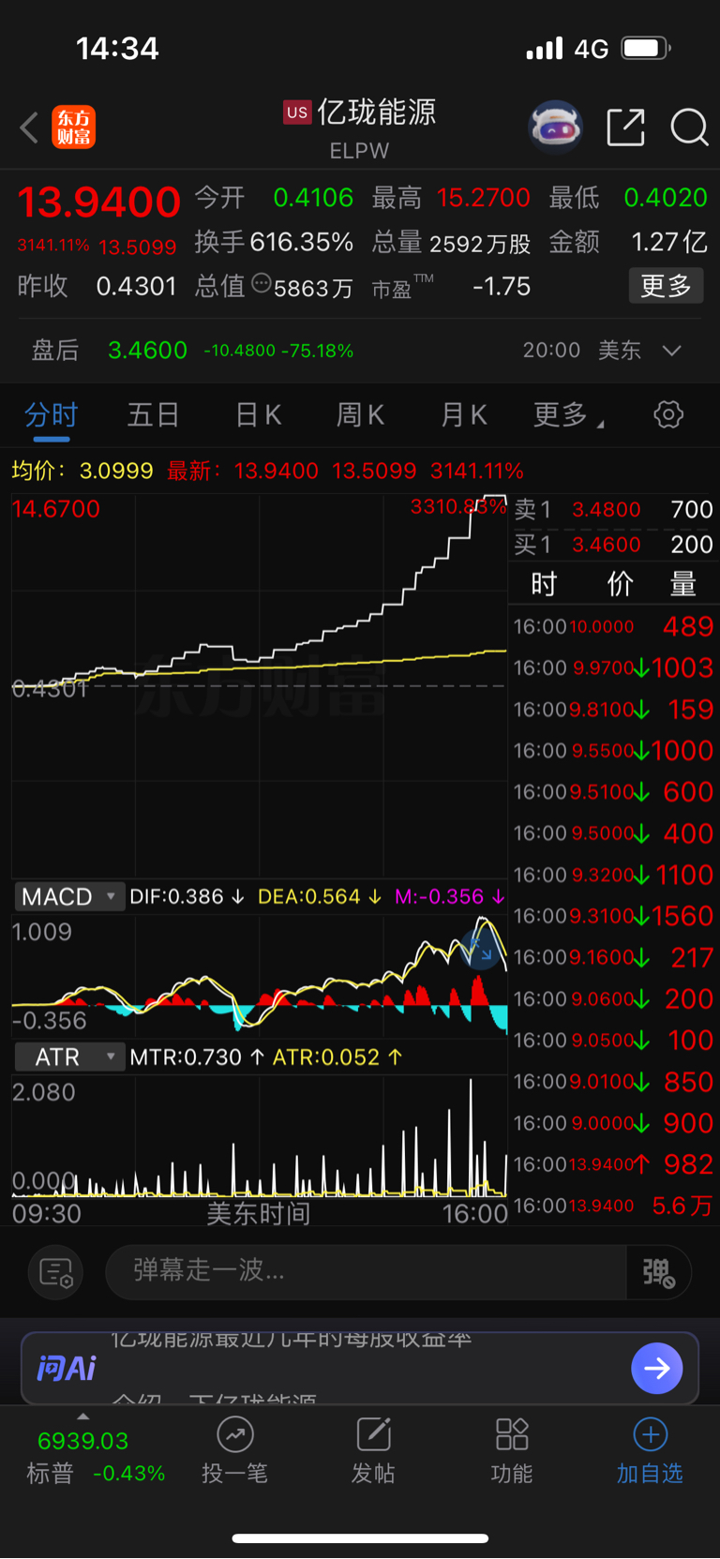Viewport: 720px width, 1559px height.
Task: Switch to the 分时 tab
Action: pos(51,414)
